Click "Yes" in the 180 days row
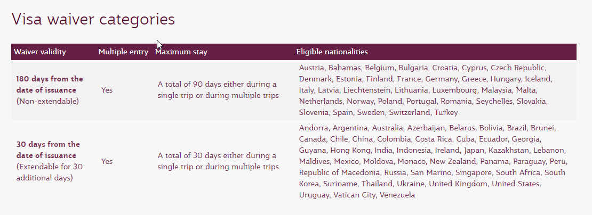The width and height of the screenshot is (592, 215). [x=107, y=90]
